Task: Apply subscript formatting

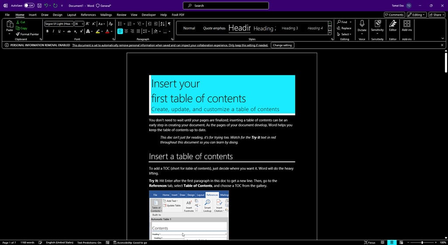Action: pyautogui.click(x=75, y=31)
